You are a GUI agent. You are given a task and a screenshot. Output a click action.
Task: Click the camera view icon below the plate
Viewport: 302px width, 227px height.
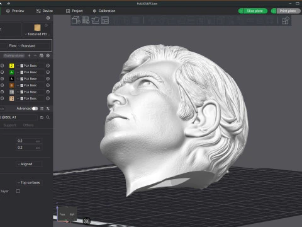87,221
